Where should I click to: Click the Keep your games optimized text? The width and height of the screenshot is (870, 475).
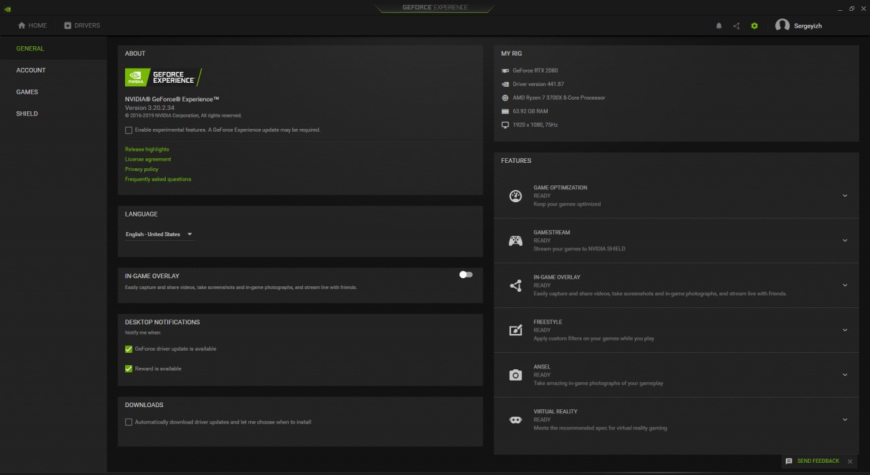[x=567, y=204]
